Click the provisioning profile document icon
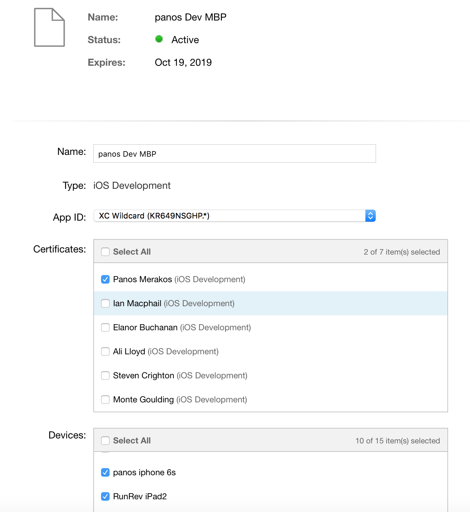Screen dimensions: 470x512 point(49,28)
